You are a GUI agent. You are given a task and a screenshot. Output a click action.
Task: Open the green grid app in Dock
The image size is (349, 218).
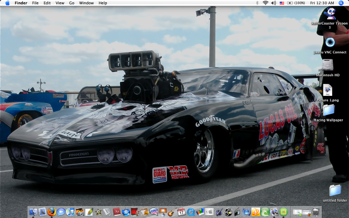coord(284,212)
